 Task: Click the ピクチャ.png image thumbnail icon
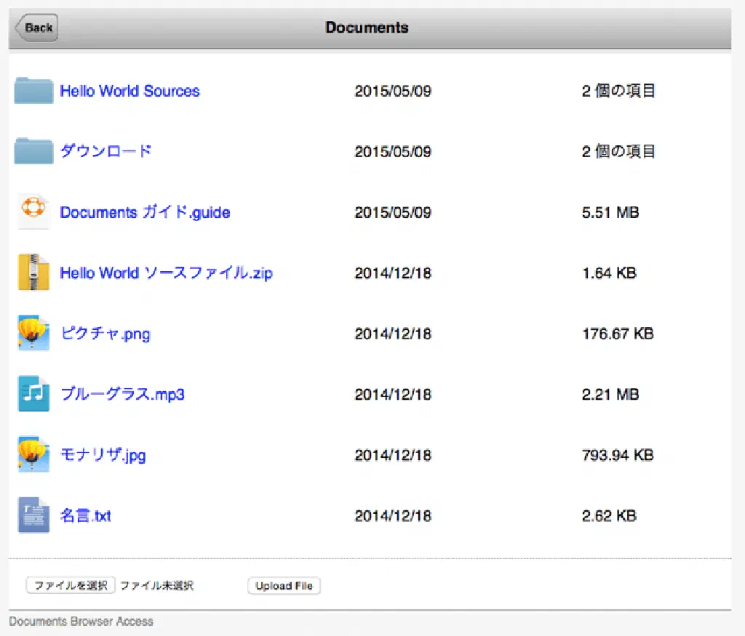click(33, 334)
